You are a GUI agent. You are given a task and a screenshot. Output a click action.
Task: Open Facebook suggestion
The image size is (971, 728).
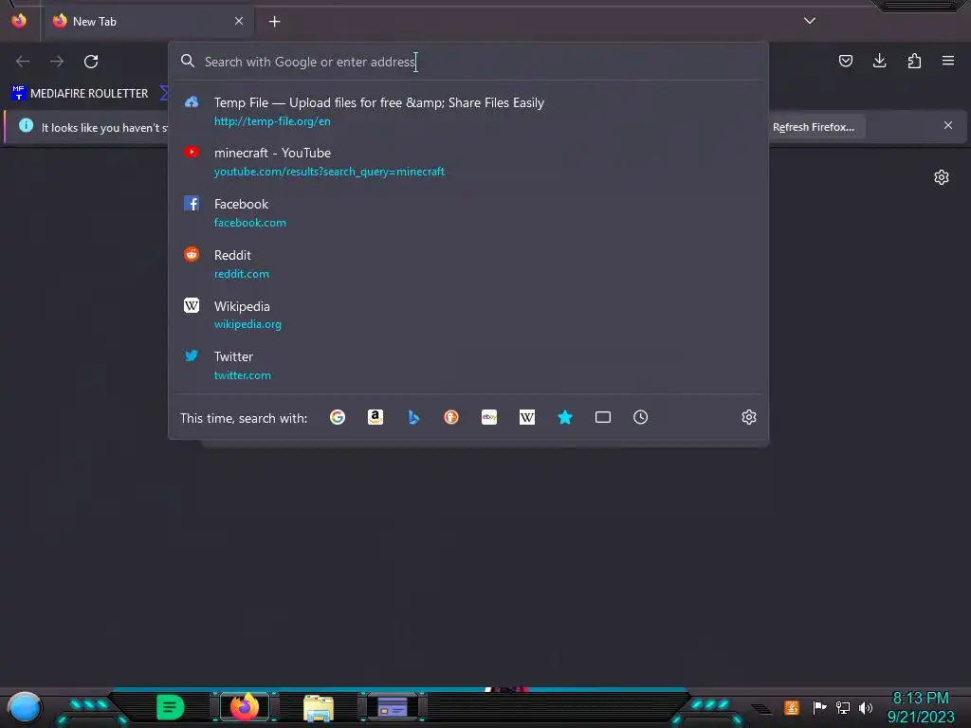tap(468, 212)
